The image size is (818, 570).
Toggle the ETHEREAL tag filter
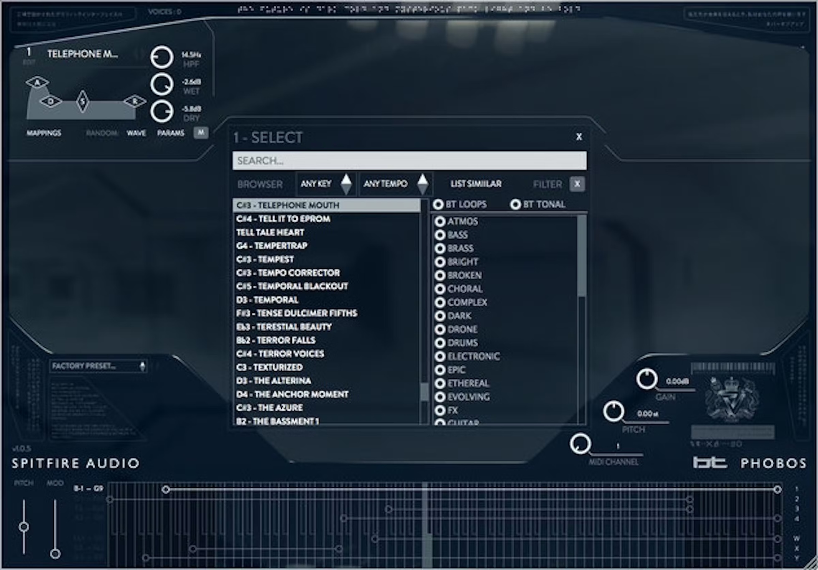coord(440,383)
